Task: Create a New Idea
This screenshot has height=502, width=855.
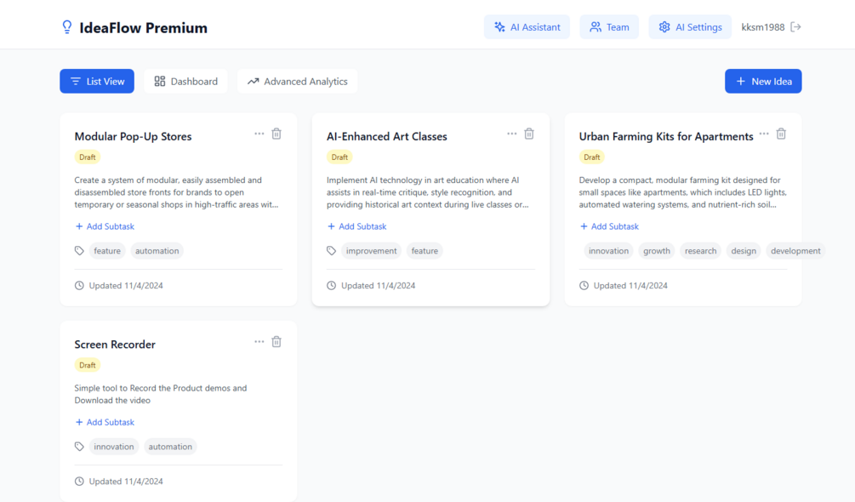Action: tap(763, 81)
